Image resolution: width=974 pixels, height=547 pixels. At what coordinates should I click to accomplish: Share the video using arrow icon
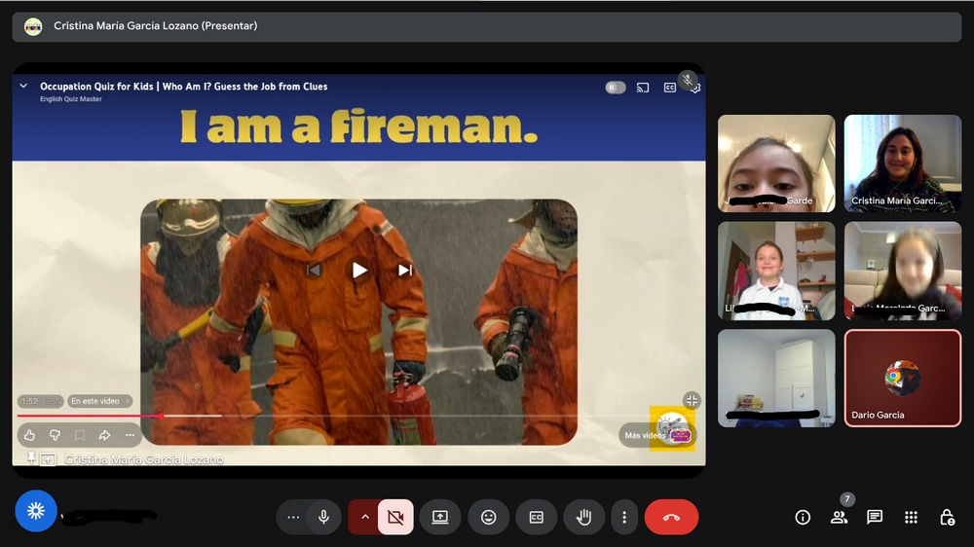click(104, 435)
